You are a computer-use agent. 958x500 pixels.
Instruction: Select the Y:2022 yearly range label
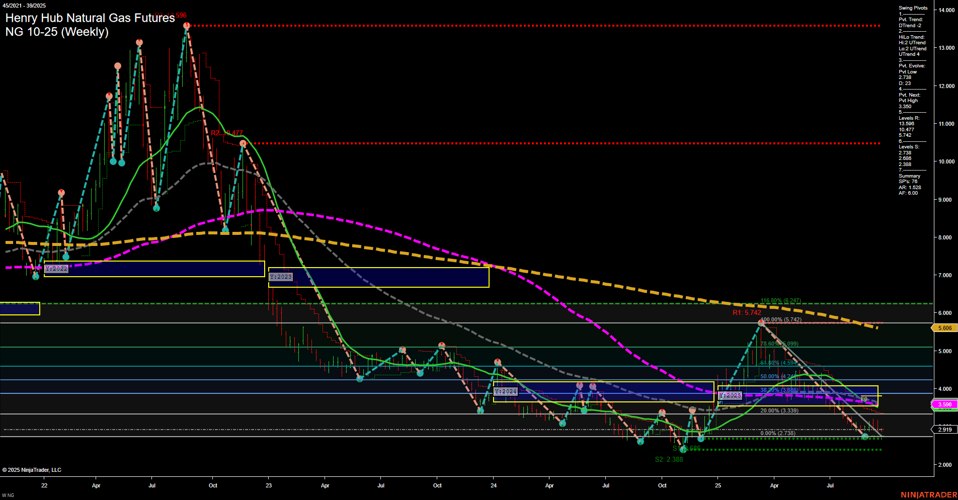[x=56, y=269]
